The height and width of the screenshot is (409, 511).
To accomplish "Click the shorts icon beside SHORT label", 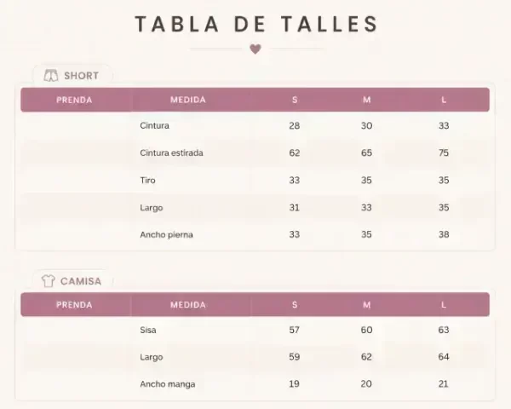I will coord(51,76).
